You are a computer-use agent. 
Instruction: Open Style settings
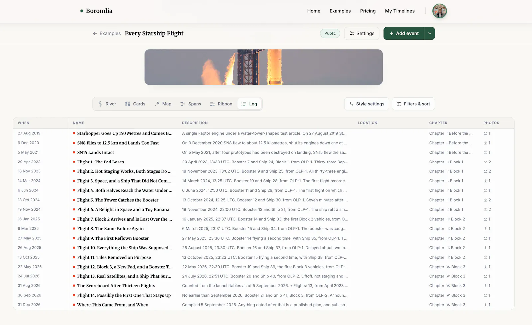pos(367,104)
